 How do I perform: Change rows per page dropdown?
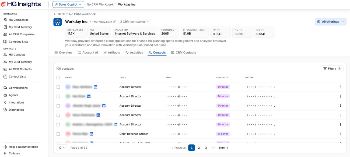tap(62, 148)
